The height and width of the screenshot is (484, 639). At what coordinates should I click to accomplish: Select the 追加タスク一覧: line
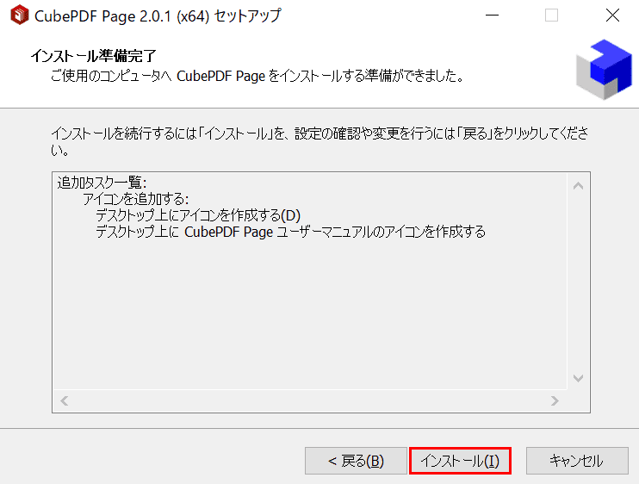(x=102, y=183)
